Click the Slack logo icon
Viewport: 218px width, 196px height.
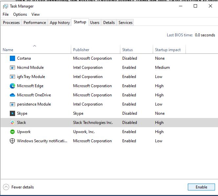click(12, 123)
